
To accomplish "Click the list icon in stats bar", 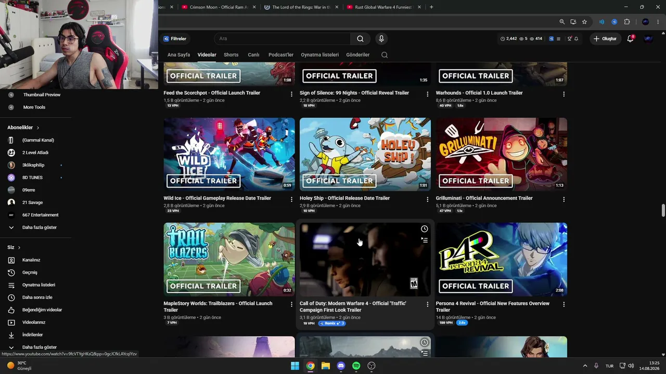I will [x=558, y=39].
